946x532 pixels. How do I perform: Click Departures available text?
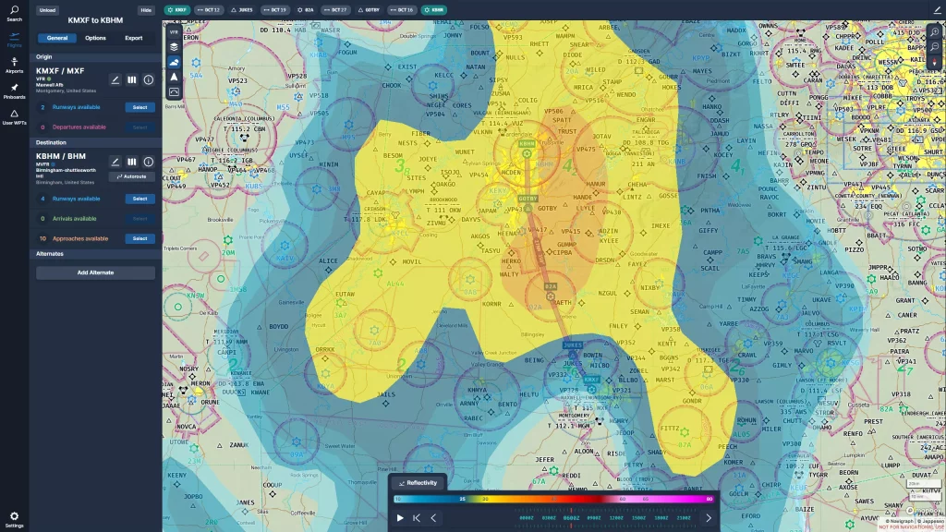pyautogui.click(x=79, y=127)
